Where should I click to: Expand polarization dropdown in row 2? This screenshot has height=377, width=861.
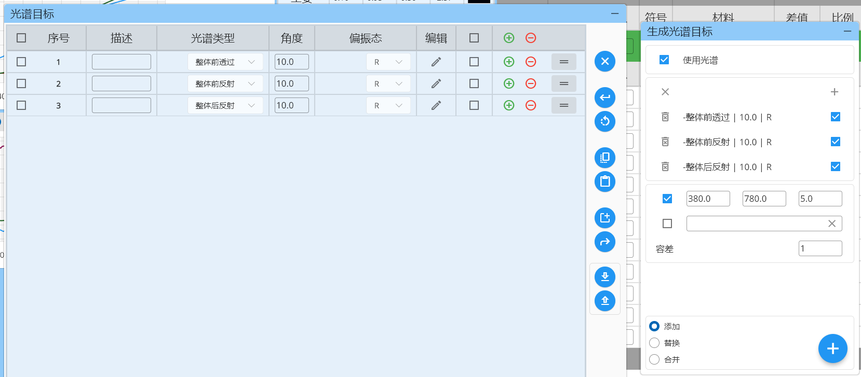coord(388,83)
